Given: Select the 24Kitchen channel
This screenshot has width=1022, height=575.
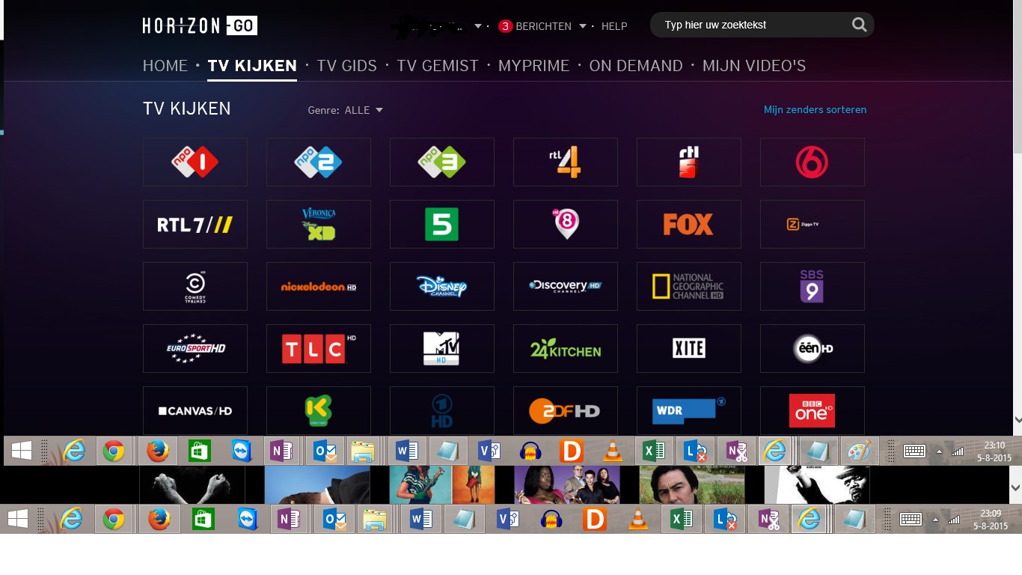Looking at the screenshot, I should click(x=565, y=348).
